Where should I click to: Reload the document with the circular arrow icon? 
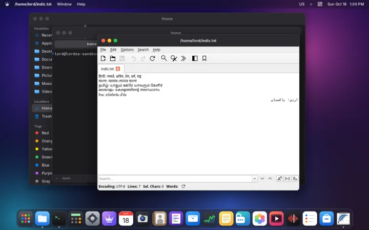click(x=153, y=58)
